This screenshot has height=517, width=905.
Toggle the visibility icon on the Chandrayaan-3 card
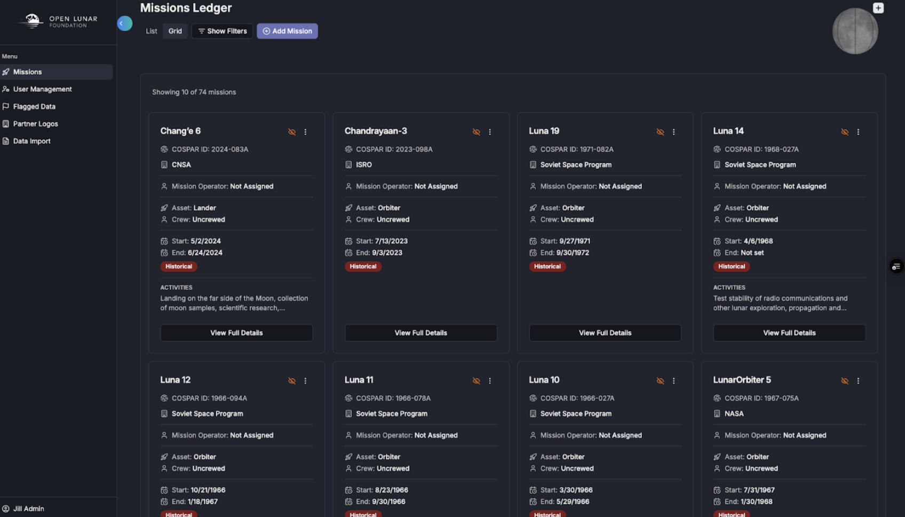pyautogui.click(x=476, y=132)
